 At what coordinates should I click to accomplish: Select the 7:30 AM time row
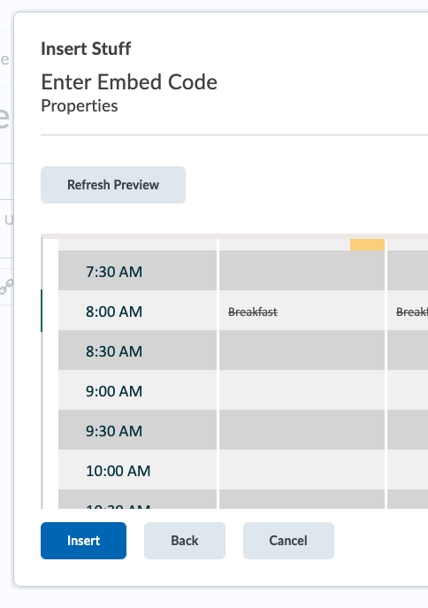(x=137, y=271)
